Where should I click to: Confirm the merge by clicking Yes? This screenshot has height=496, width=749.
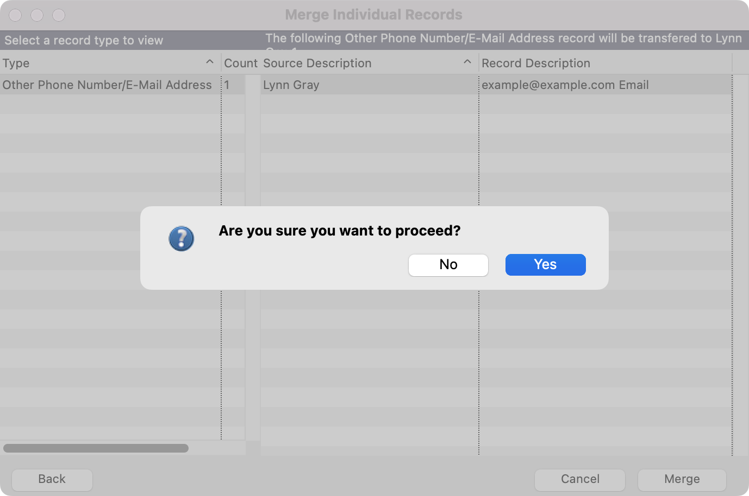545,265
